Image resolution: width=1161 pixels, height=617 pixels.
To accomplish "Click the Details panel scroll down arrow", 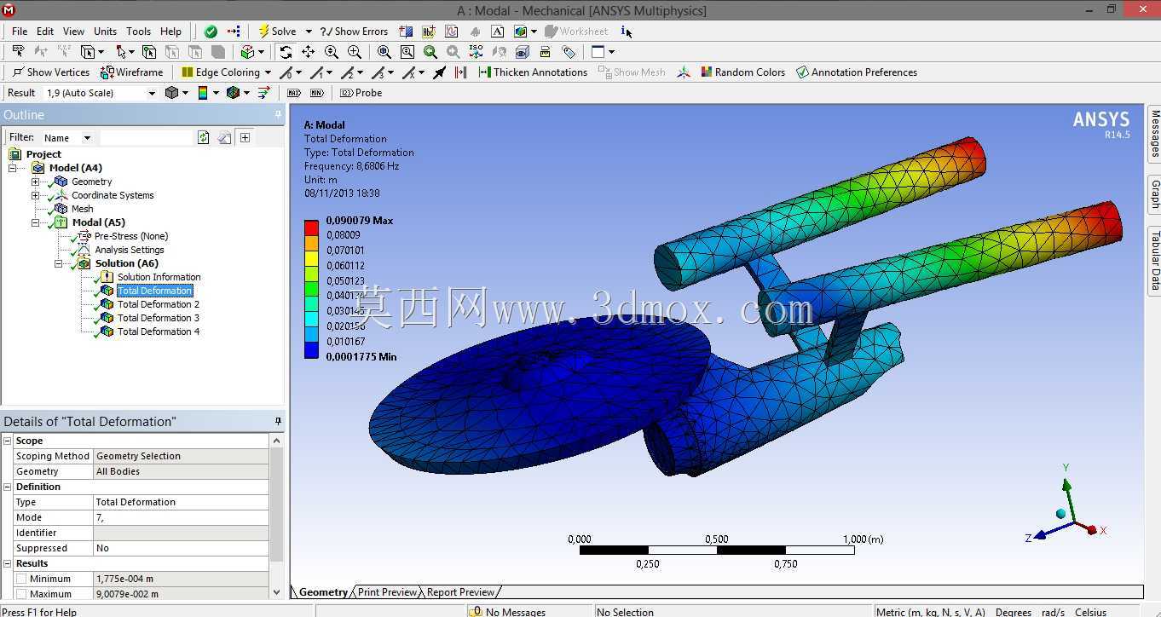I will pos(276,592).
